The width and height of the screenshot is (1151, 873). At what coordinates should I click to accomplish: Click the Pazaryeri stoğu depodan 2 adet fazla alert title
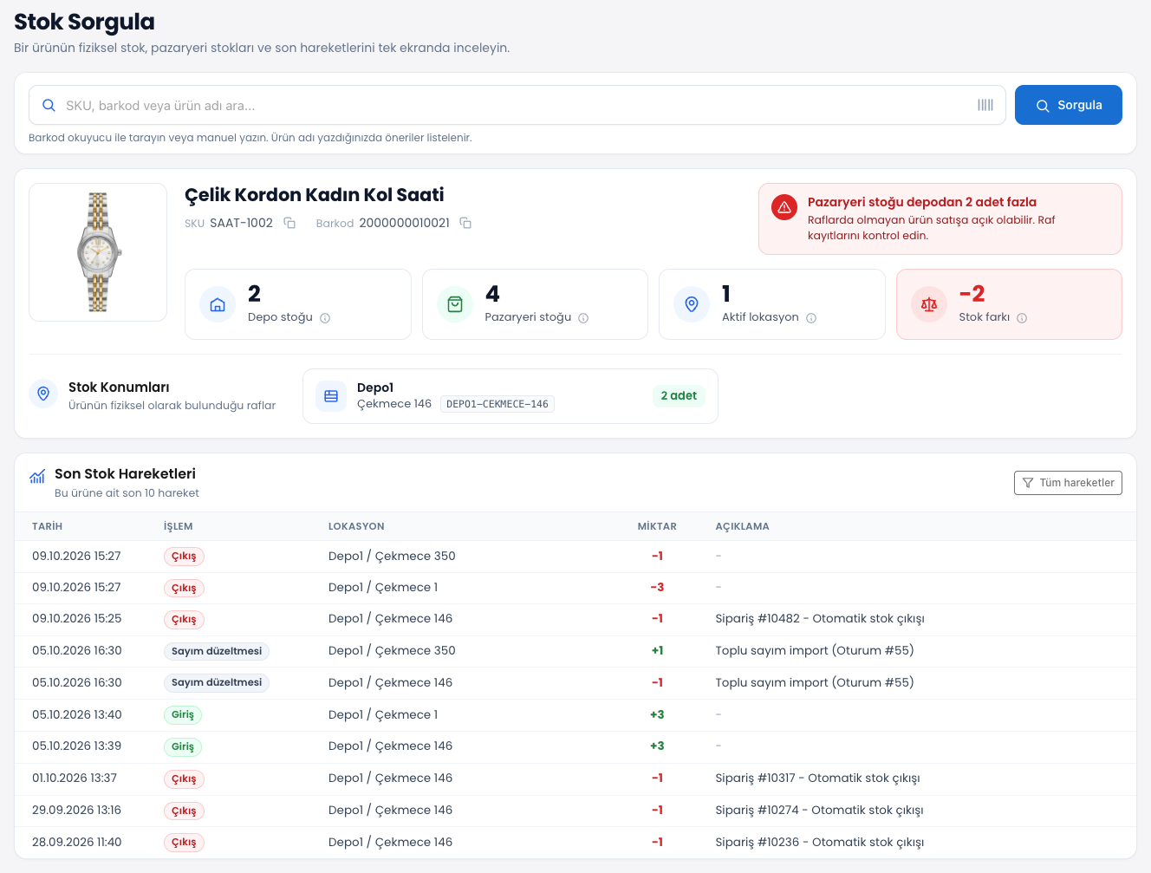click(x=922, y=202)
